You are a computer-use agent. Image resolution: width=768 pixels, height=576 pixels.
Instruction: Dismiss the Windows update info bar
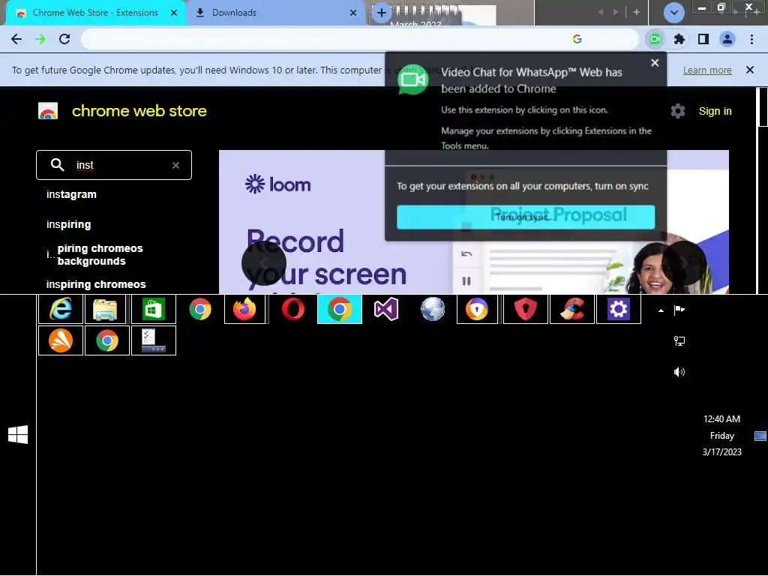[750, 70]
